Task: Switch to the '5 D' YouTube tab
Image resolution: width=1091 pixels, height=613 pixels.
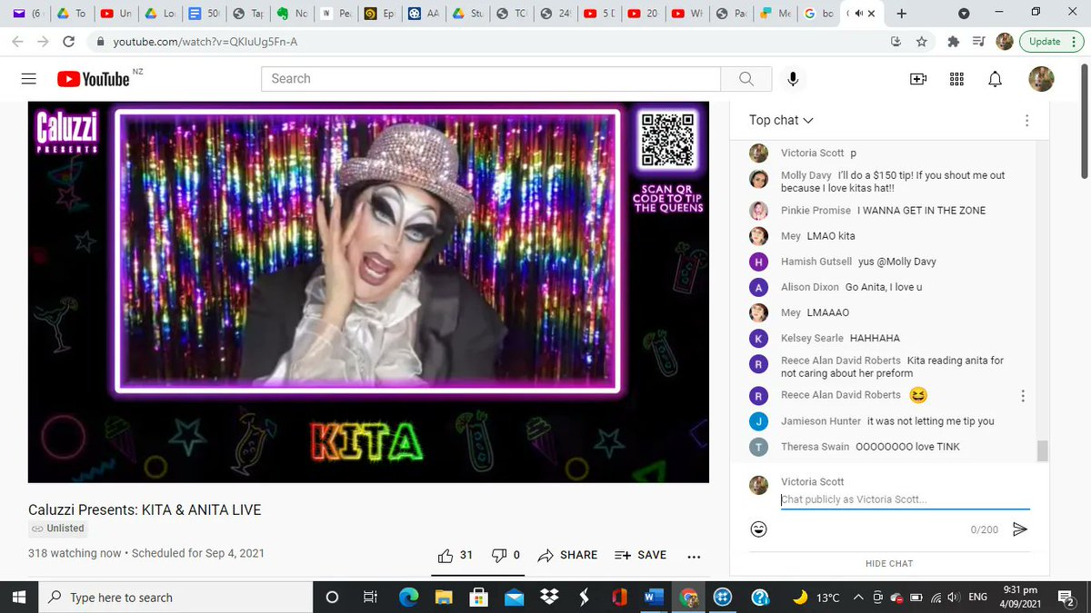Action: (x=598, y=14)
